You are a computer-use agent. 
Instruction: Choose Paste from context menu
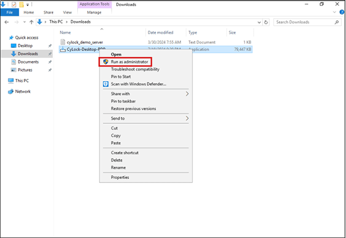[116, 143]
